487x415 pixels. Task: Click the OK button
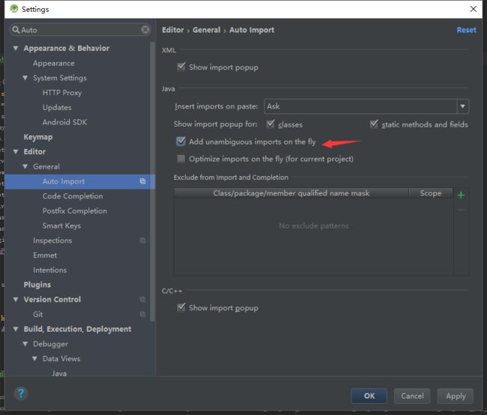369,396
